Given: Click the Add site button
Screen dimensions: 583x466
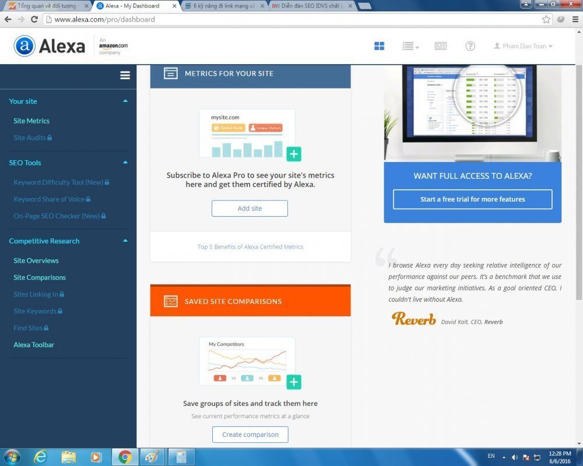Looking at the screenshot, I should (250, 209).
